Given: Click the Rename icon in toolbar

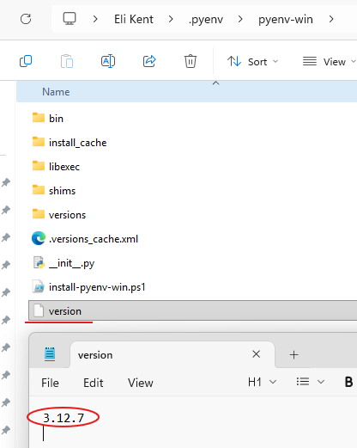Looking at the screenshot, I should pyautogui.click(x=108, y=61).
